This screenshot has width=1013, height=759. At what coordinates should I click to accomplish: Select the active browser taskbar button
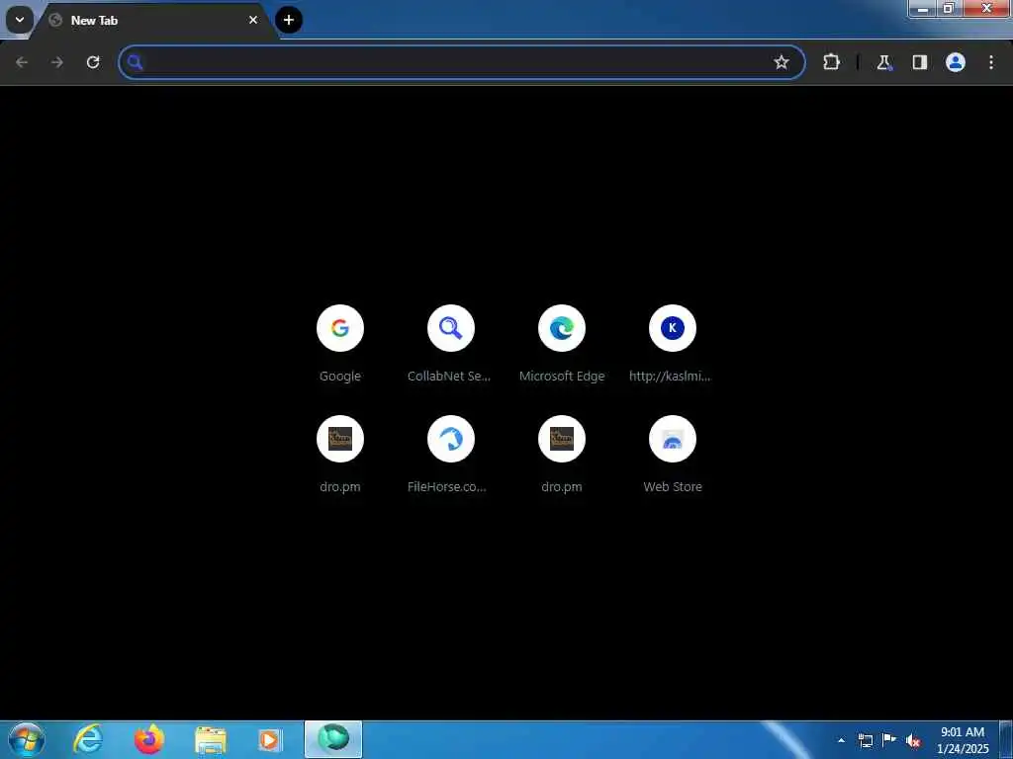pos(333,739)
